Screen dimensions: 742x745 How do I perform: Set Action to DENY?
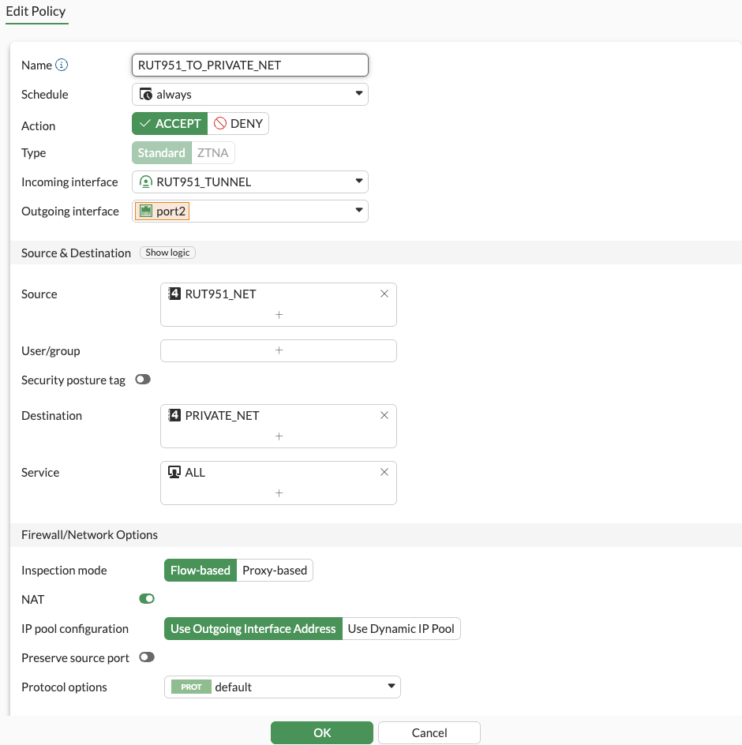click(x=238, y=124)
